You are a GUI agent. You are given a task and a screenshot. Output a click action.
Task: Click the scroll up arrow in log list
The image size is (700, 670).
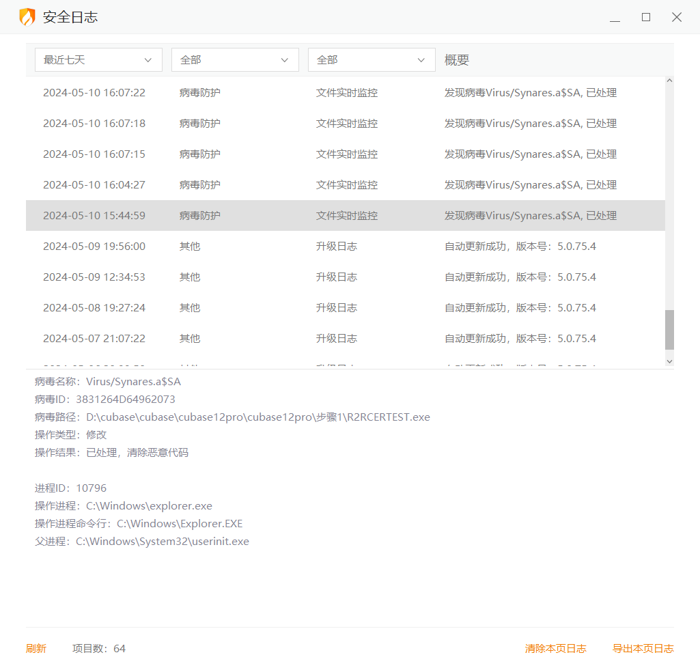(x=669, y=81)
